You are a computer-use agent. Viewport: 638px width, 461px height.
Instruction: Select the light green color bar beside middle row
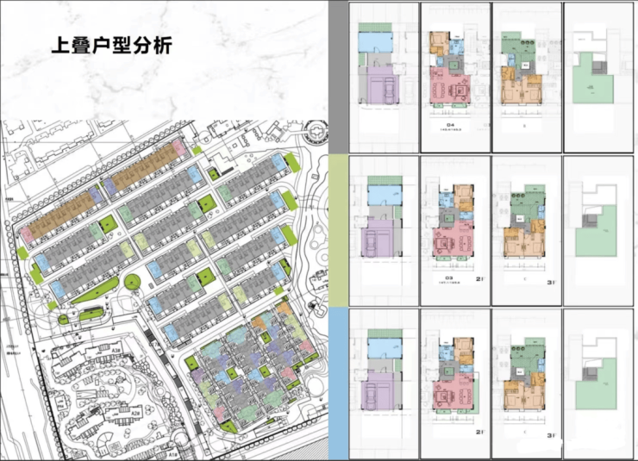coord(339,231)
